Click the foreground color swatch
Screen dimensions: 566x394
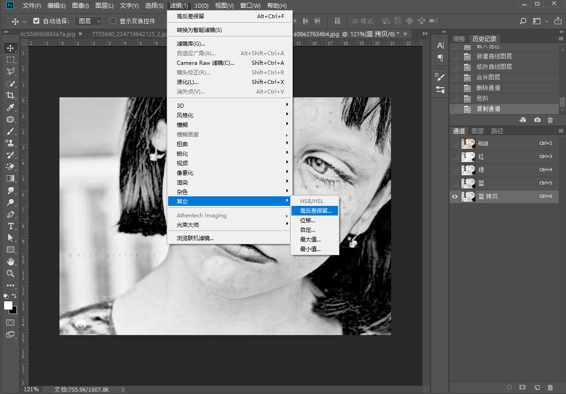[8, 305]
